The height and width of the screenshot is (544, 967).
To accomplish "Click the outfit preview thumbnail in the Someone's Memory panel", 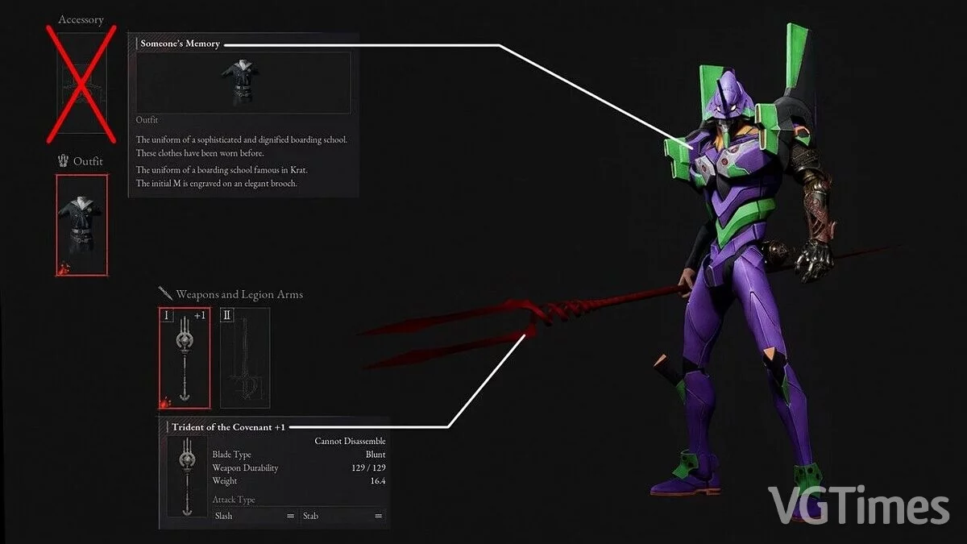I will click(x=243, y=81).
